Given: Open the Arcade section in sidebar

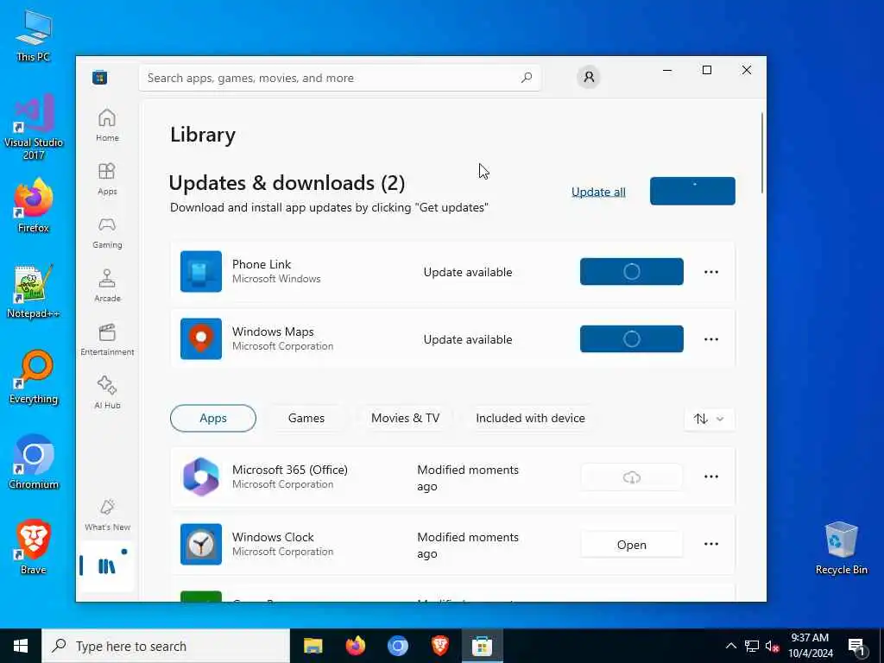Looking at the screenshot, I should pos(107,286).
